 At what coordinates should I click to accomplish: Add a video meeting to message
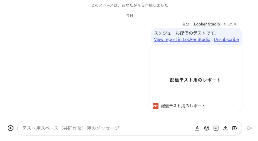(x=235, y=128)
